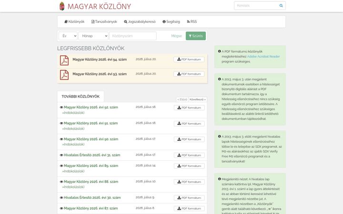Open Indokolás(ok) under 91. szám
The height and width of the screenshot is (214, 343).
pos(73,128)
